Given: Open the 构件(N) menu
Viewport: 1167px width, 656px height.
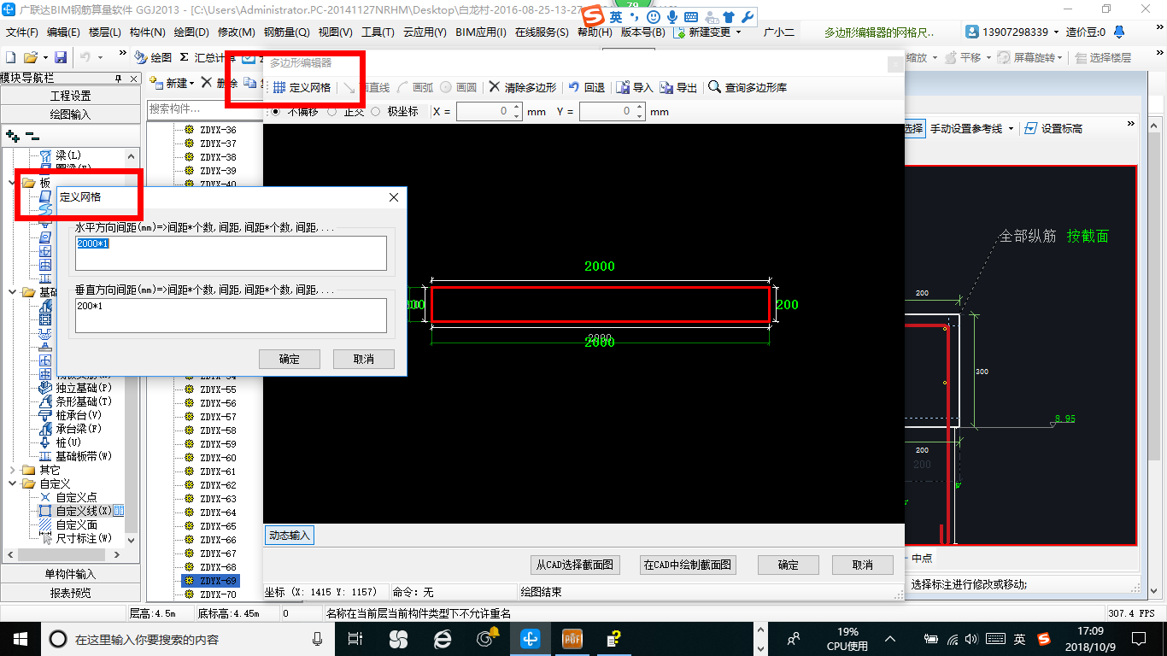Looking at the screenshot, I should click(148, 32).
